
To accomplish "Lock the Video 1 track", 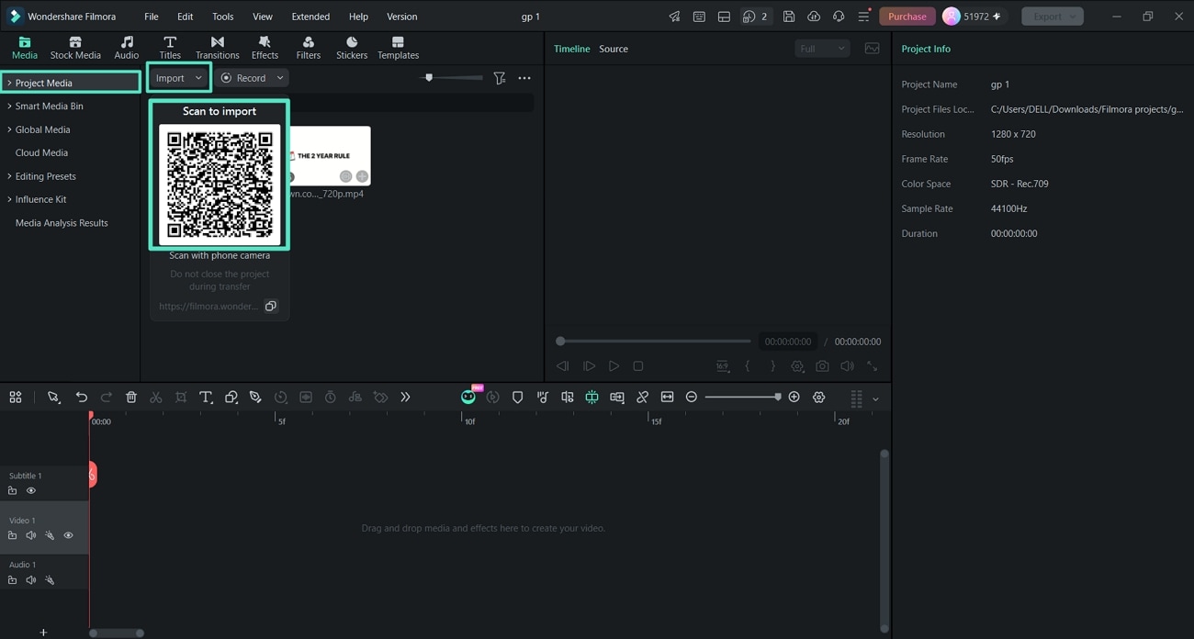I will [13, 535].
